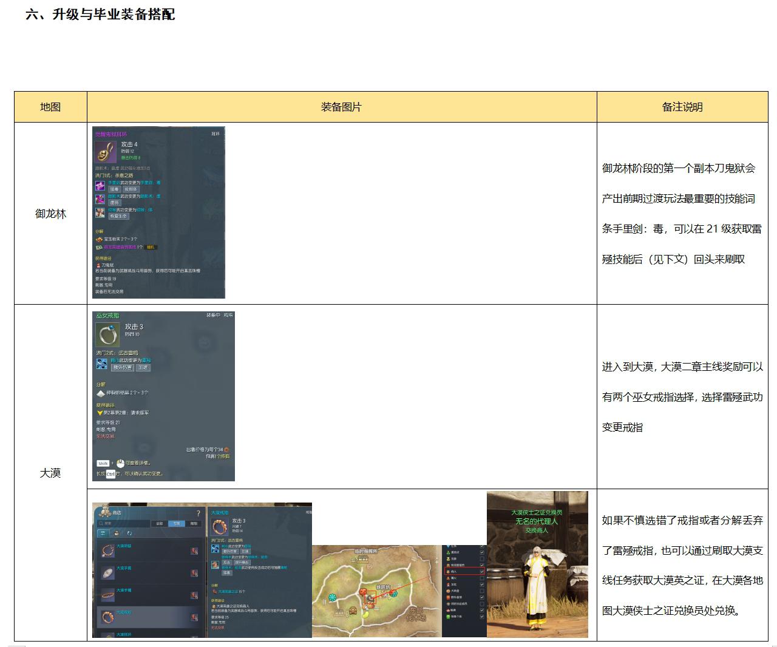Click the 要求等级 19 text
This screenshot has height=647, width=777.
106,279
